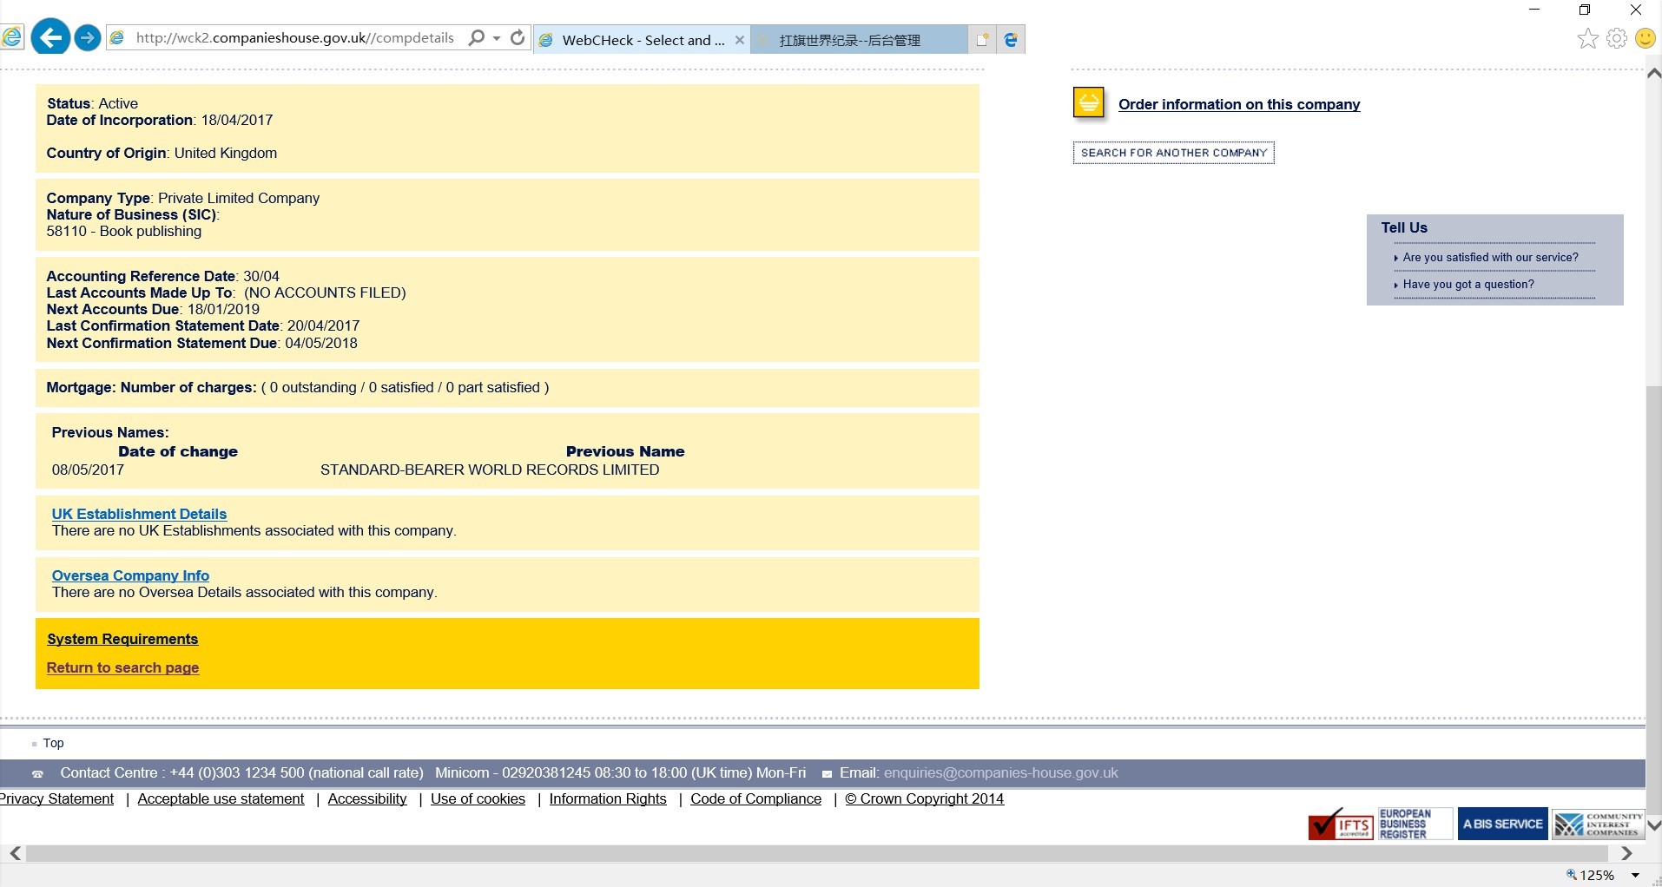Click the smiley feedback icon

pyautogui.click(x=1645, y=38)
